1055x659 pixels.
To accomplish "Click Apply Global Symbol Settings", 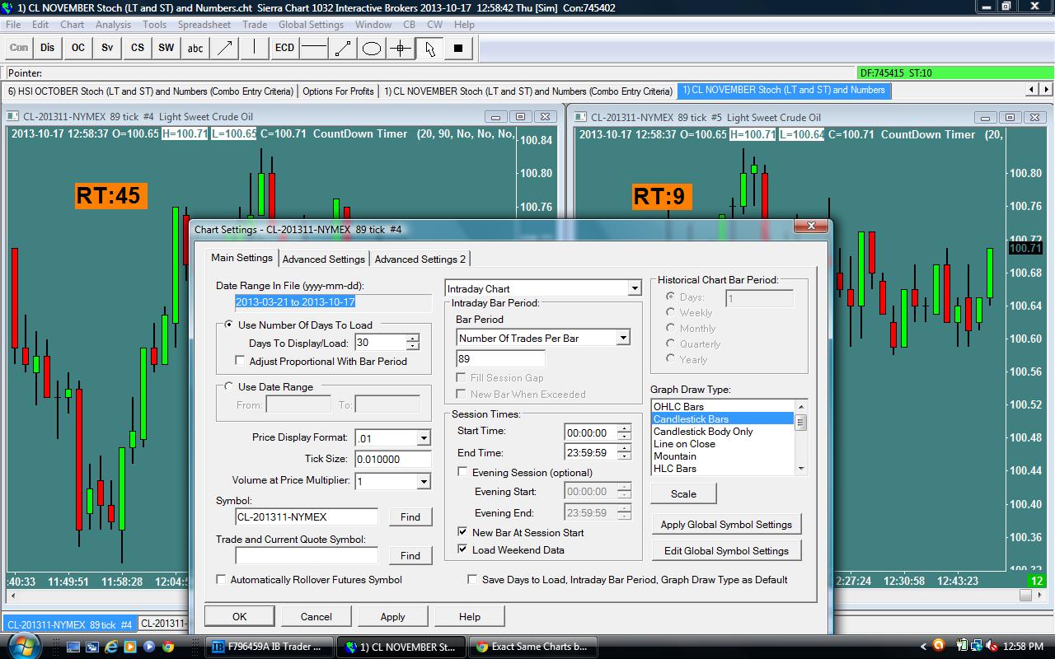I will (726, 524).
